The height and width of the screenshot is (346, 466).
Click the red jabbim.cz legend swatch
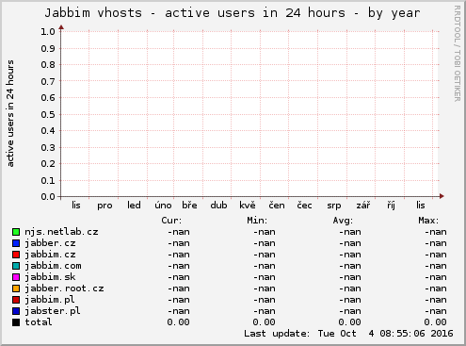coord(16,255)
